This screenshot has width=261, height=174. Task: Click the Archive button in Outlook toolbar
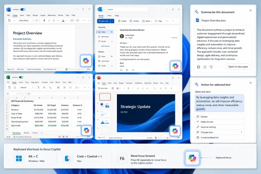click(x=134, y=21)
